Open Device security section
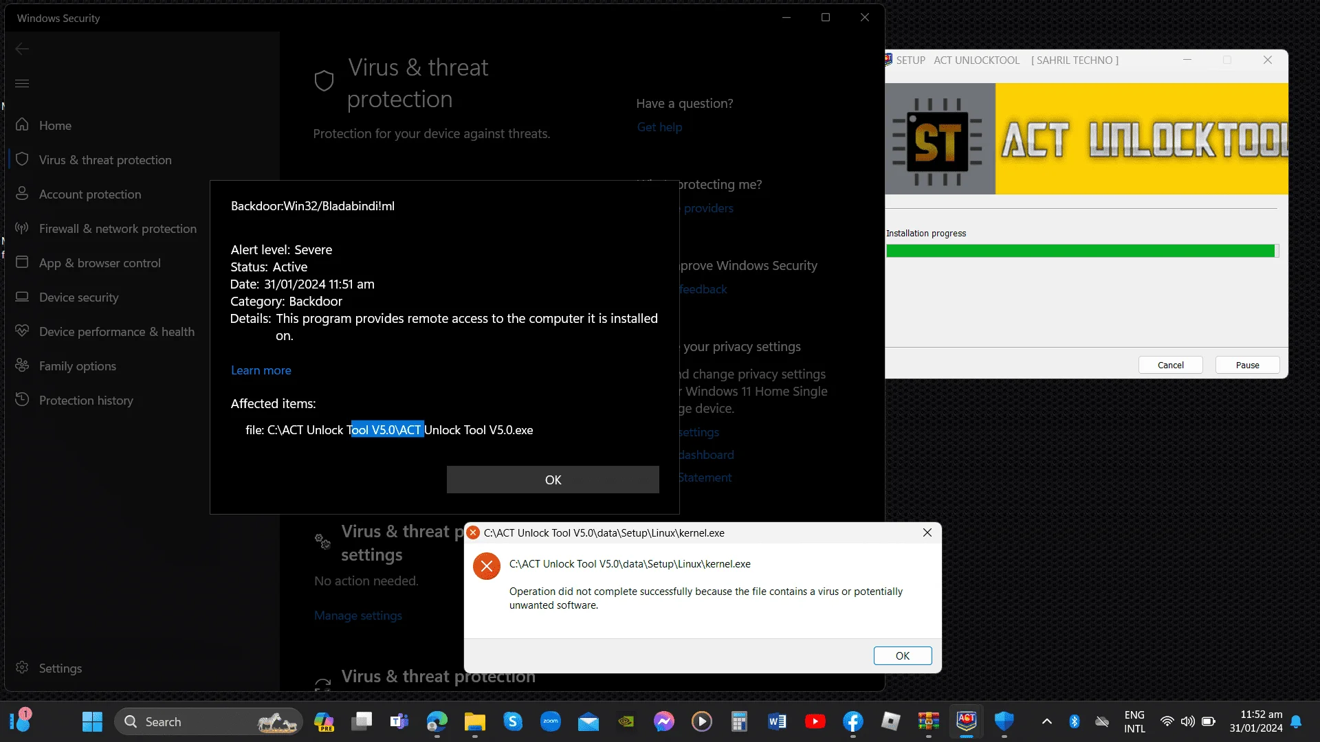 [x=78, y=297]
